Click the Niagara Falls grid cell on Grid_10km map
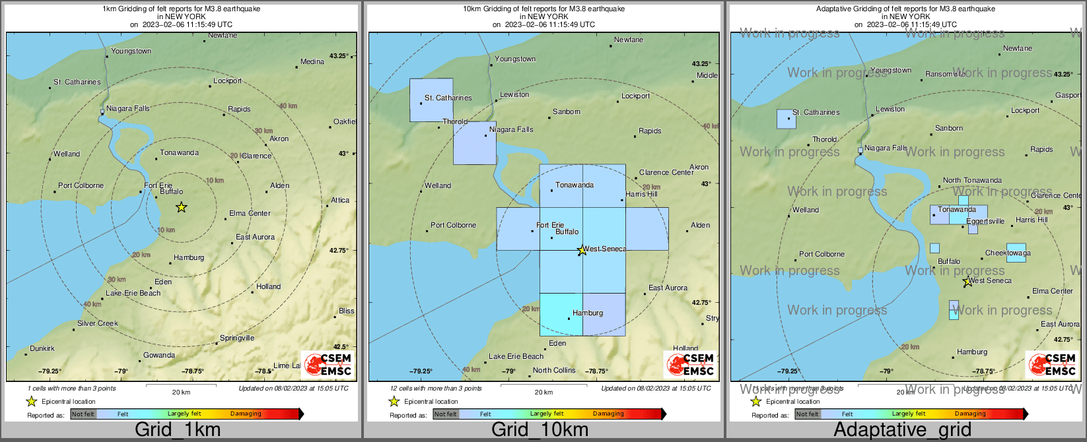The height and width of the screenshot is (442, 1087). [475, 143]
